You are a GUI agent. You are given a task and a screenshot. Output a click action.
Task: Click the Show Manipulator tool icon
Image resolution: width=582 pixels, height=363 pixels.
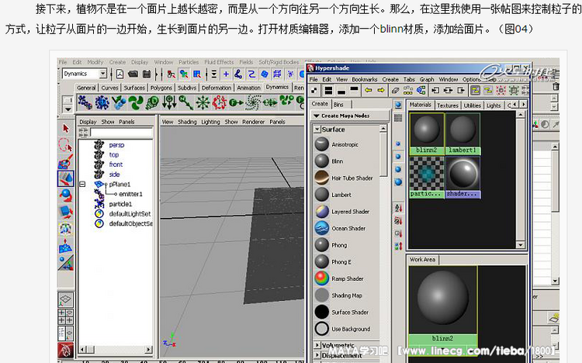[x=66, y=262]
